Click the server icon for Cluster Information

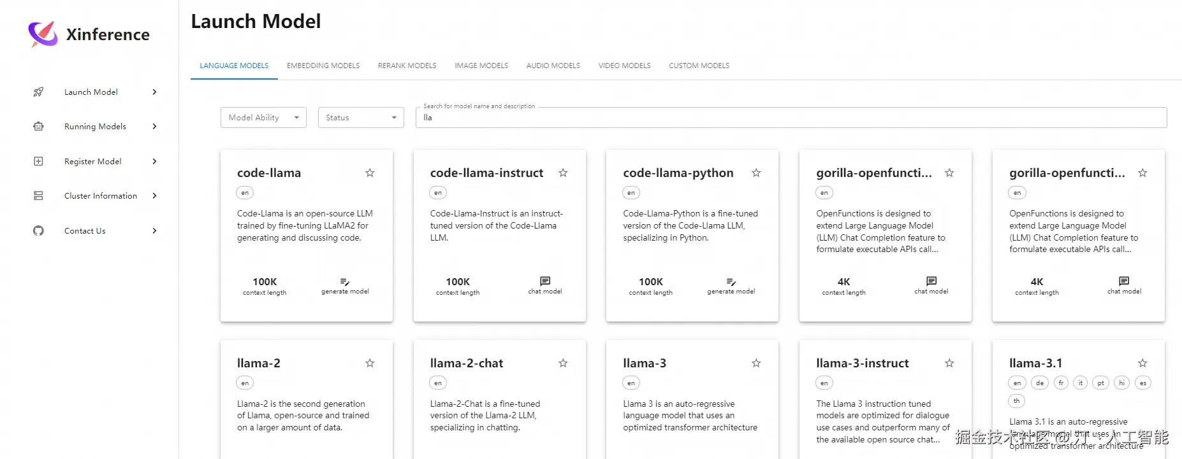coord(38,195)
